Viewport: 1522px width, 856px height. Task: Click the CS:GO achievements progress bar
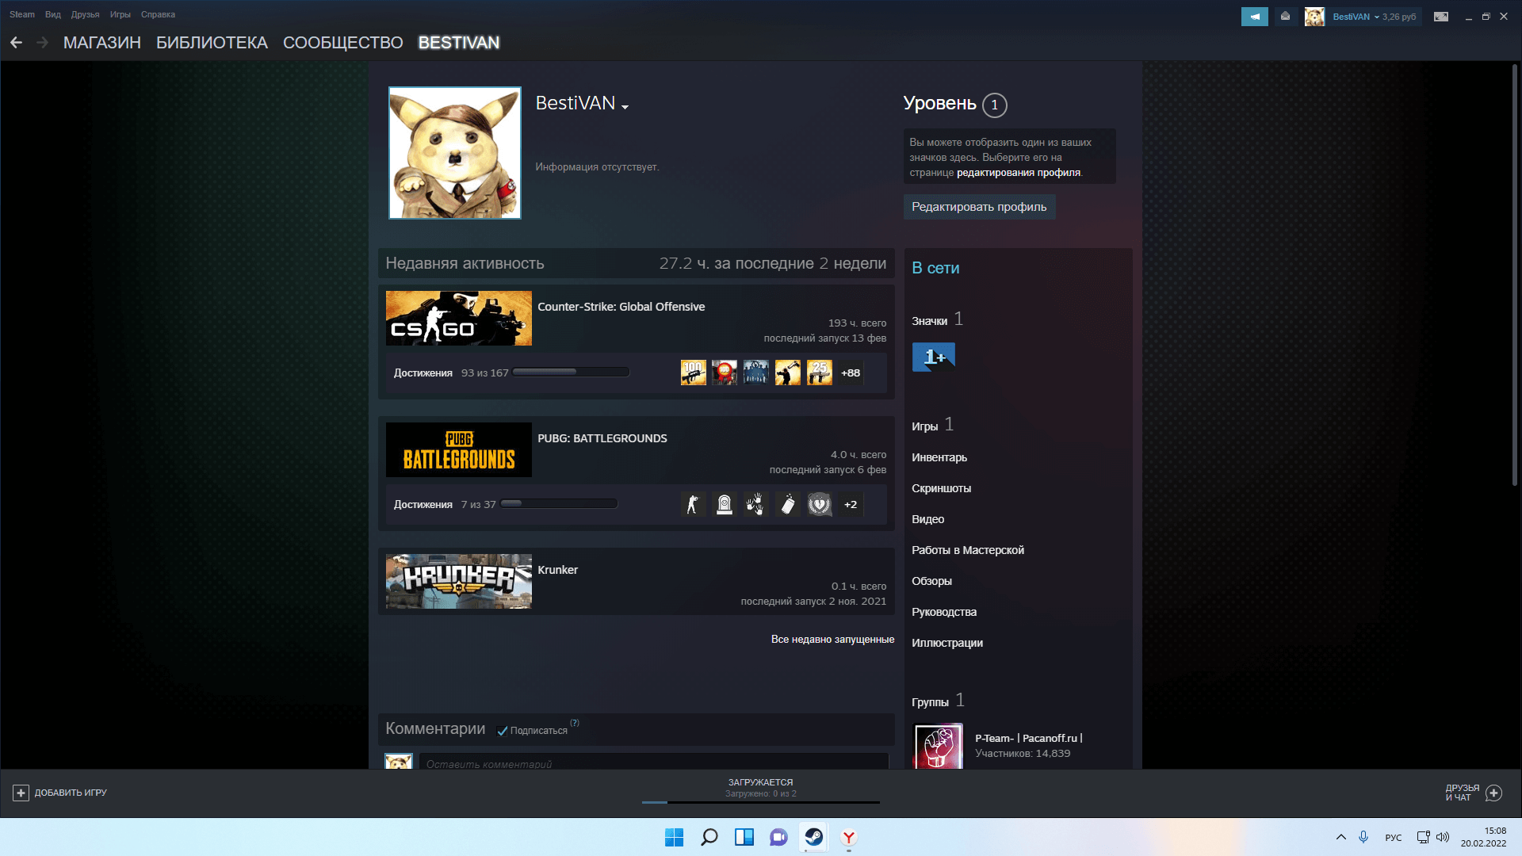pos(571,372)
